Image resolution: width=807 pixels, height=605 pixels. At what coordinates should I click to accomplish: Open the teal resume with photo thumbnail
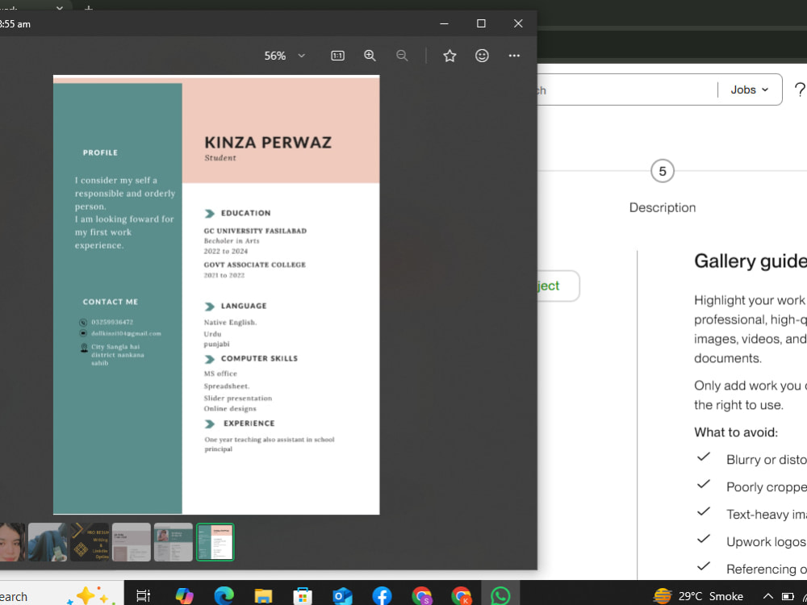coord(174,542)
